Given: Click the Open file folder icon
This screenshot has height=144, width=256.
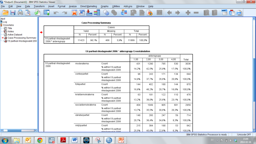Looking at the screenshot, I should point(5,13).
